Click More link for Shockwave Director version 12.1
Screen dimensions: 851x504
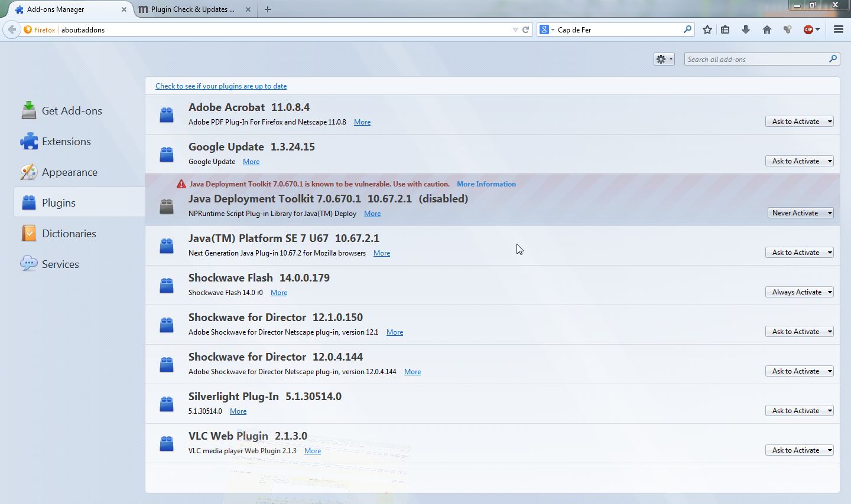[x=395, y=332]
